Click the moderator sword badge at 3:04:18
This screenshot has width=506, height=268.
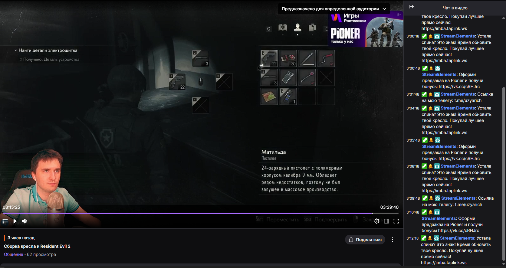[x=424, y=108]
